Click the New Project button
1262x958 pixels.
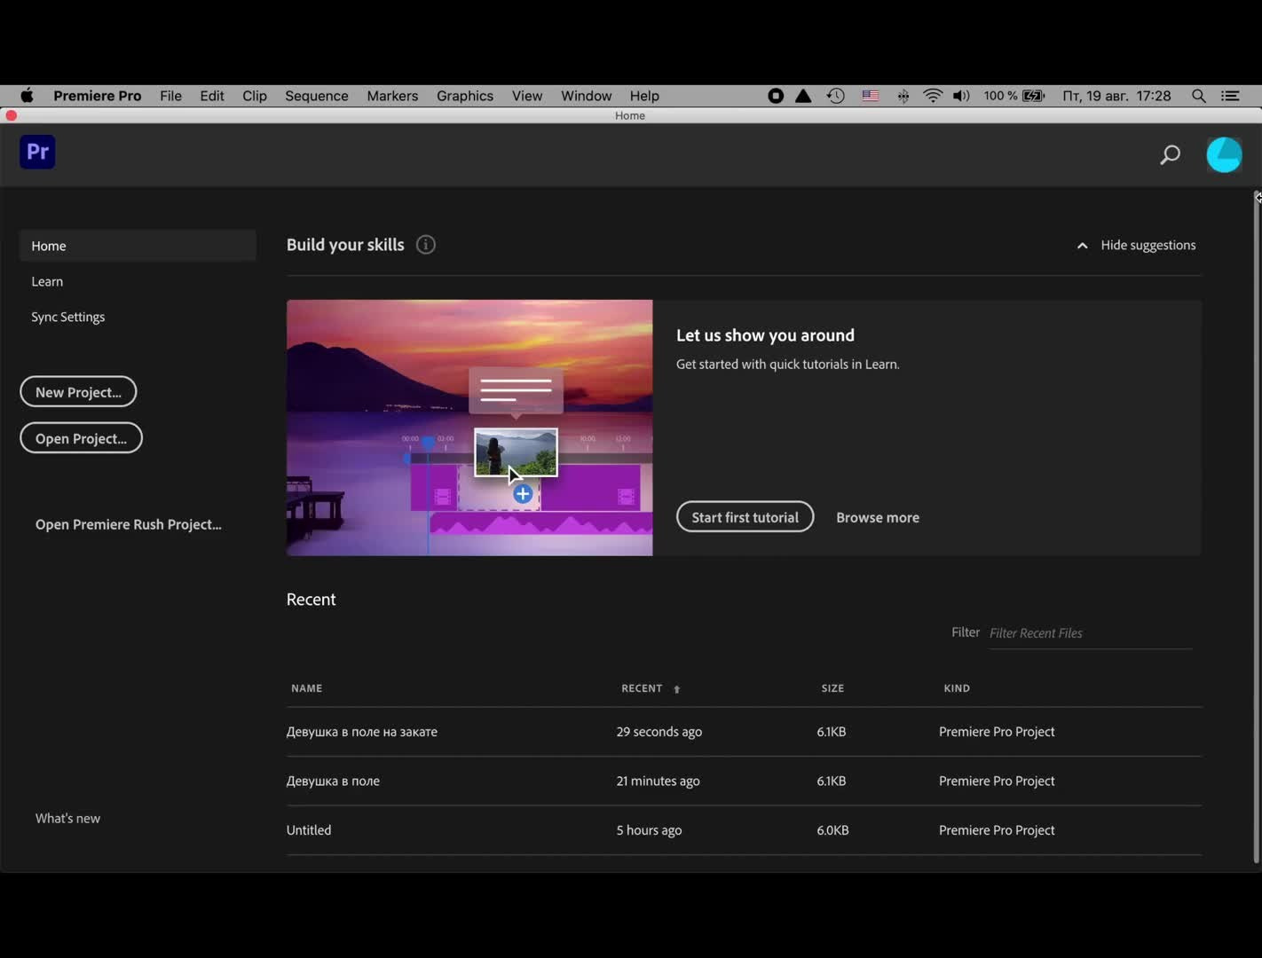tap(78, 392)
